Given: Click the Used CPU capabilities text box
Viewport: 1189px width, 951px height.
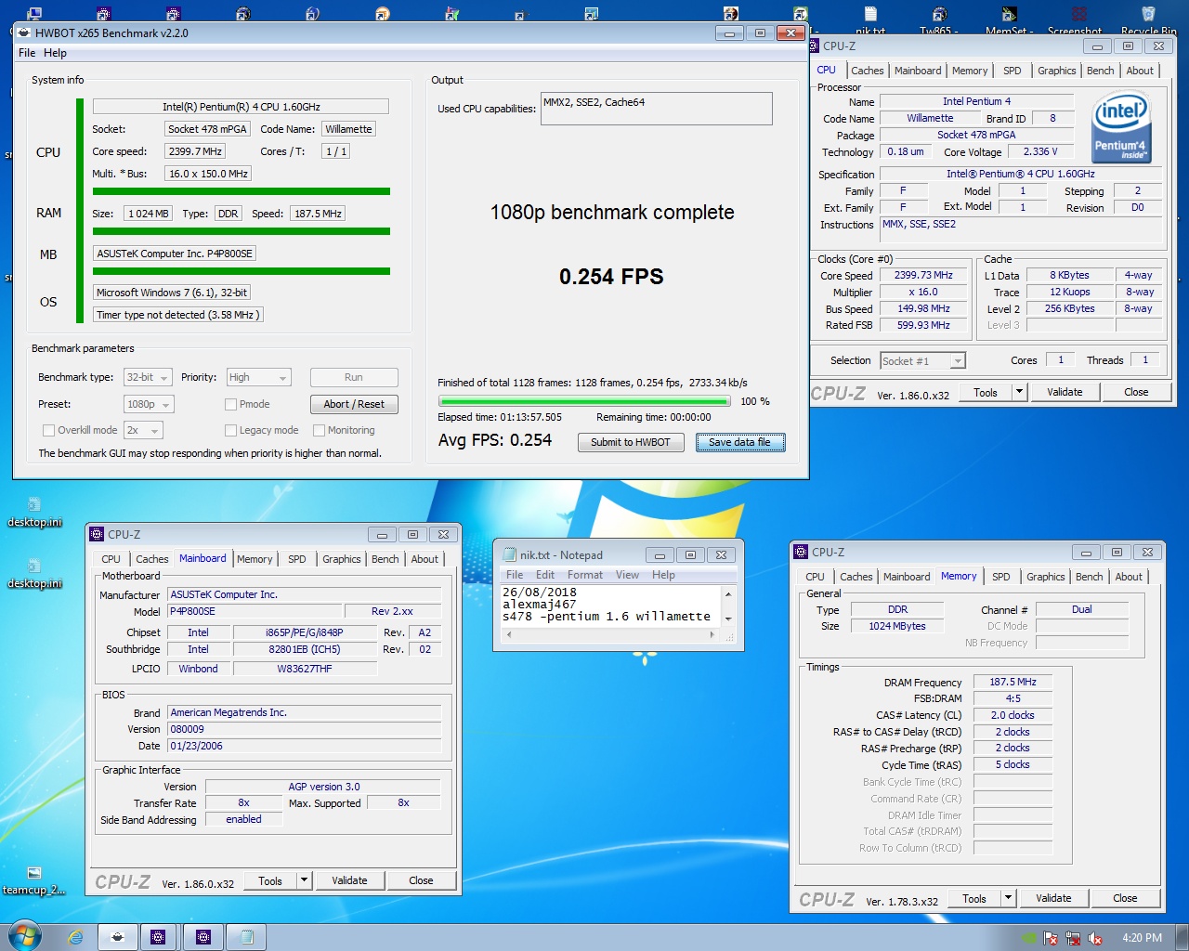Looking at the screenshot, I should (x=656, y=109).
